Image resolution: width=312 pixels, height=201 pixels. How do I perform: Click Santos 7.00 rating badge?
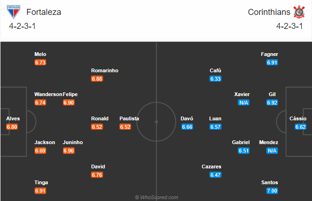272,191
